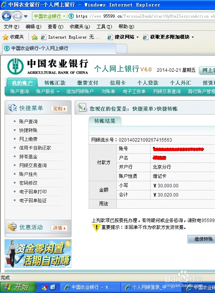Click the 详情 details button
The height and width of the screenshot is (293, 215).
pyautogui.click(x=59, y=228)
